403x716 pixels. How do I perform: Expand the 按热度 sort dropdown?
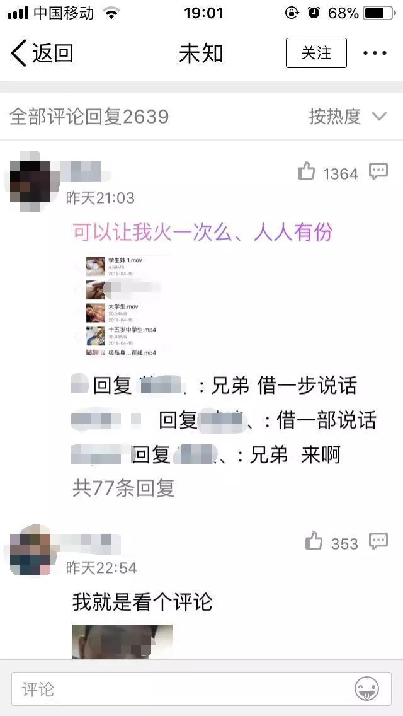348,117
